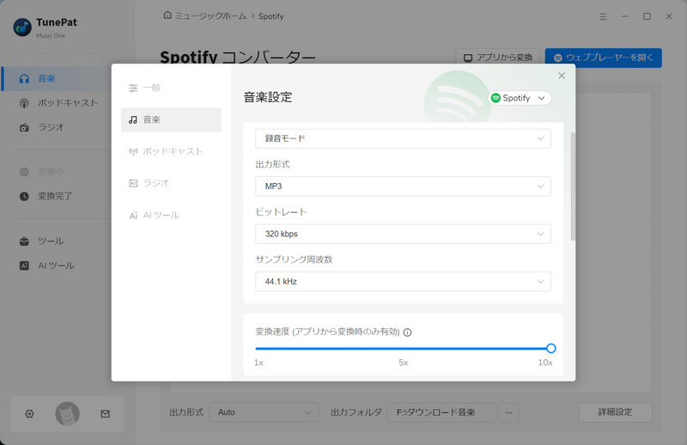687x445 pixels.
Task: Select ラジオ tab in settings dialog
Action: click(171, 183)
